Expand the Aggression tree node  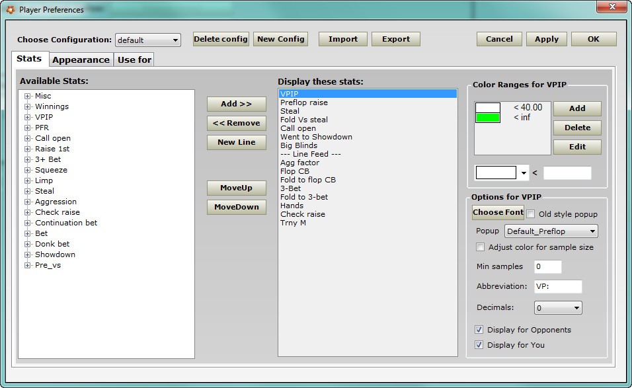tap(27, 202)
